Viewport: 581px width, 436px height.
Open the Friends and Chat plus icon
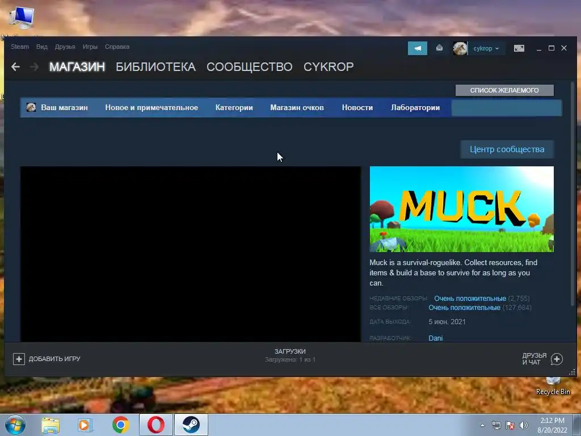[557, 359]
